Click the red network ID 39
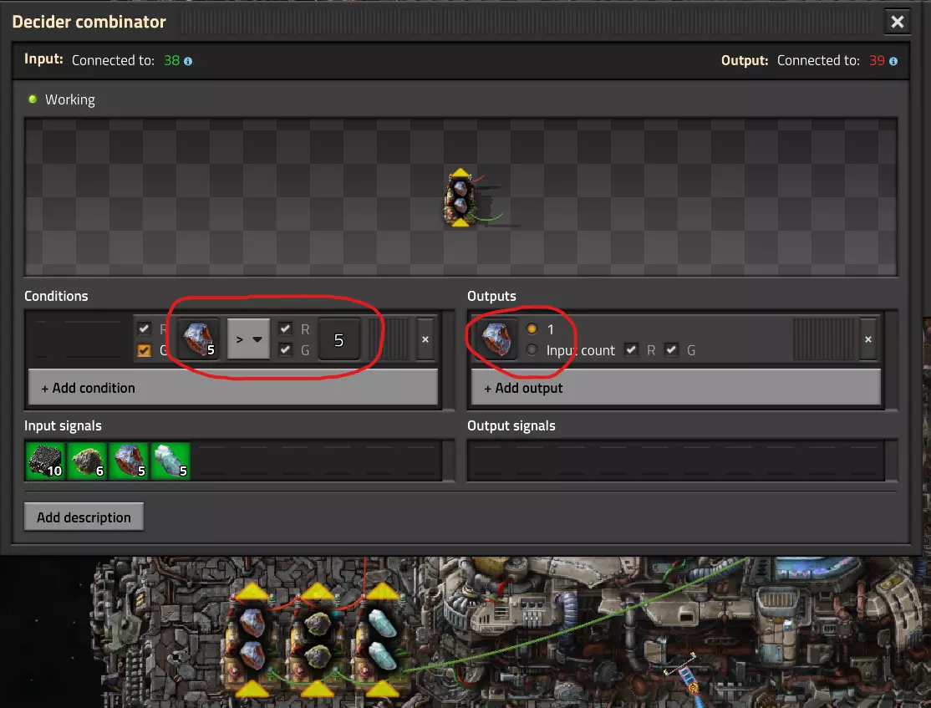Screen dimensions: 931x708 (877, 60)
